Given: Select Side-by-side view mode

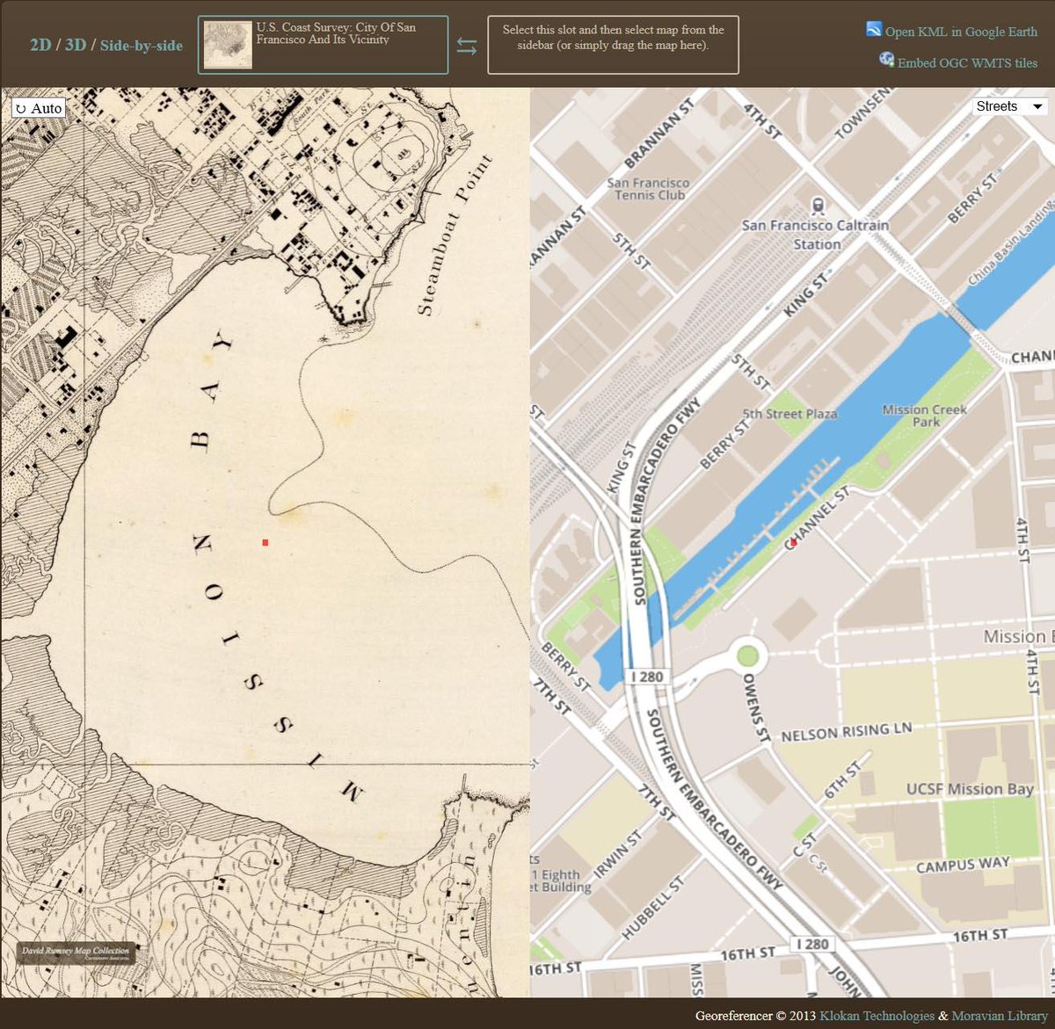Looking at the screenshot, I should [x=142, y=46].
